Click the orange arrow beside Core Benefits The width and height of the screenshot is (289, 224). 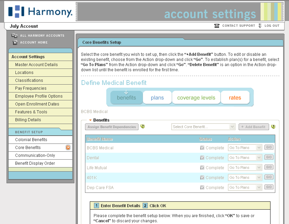tap(68, 148)
